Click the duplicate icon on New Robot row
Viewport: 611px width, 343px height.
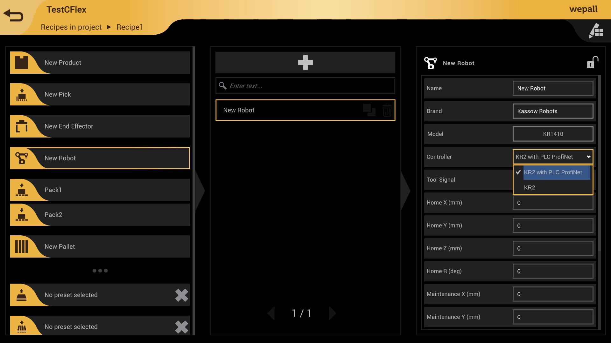369,110
